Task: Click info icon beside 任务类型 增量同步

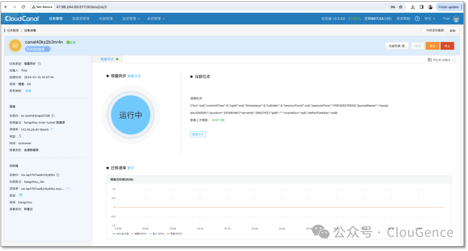Action: click(39, 64)
